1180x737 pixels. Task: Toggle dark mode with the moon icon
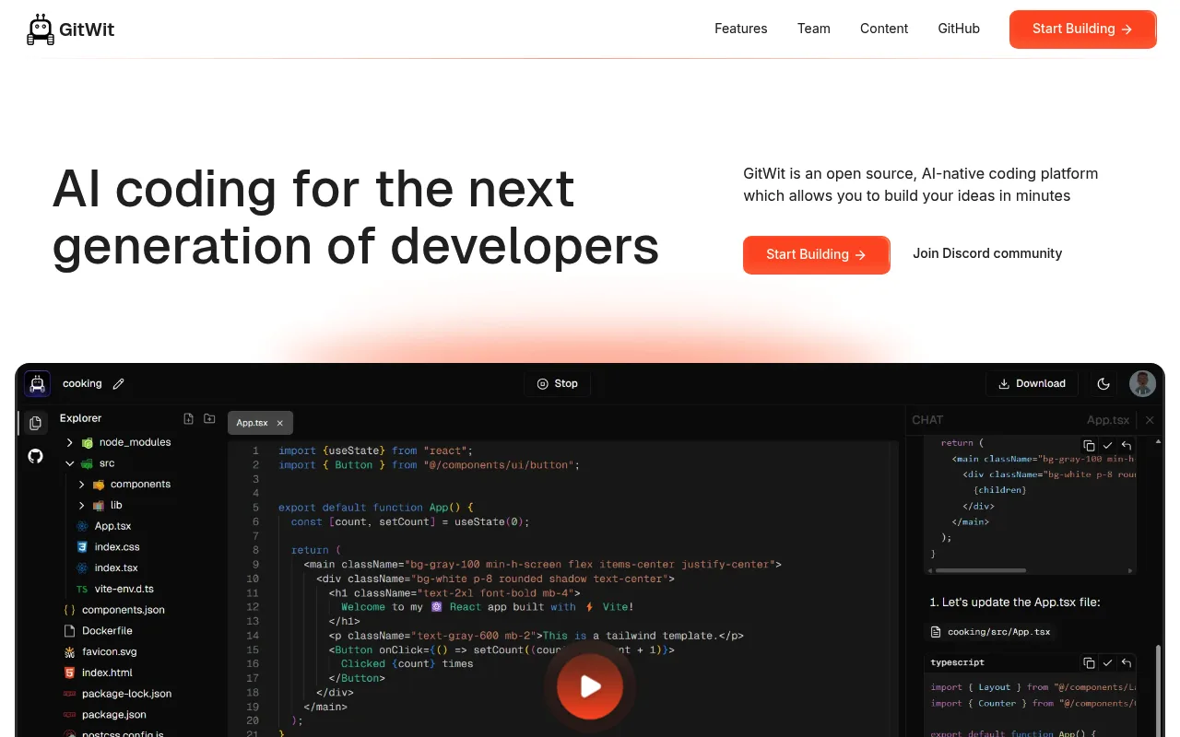pos(1103,384)
